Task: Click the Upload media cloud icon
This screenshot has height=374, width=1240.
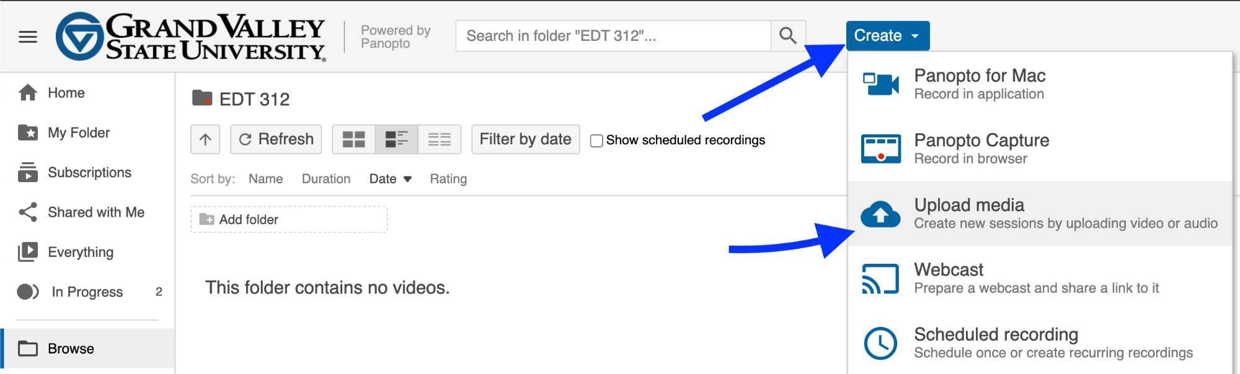Action: tap(880, 214)
